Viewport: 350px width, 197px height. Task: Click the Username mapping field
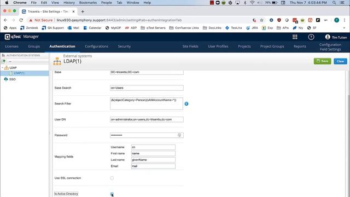[153, 147]
